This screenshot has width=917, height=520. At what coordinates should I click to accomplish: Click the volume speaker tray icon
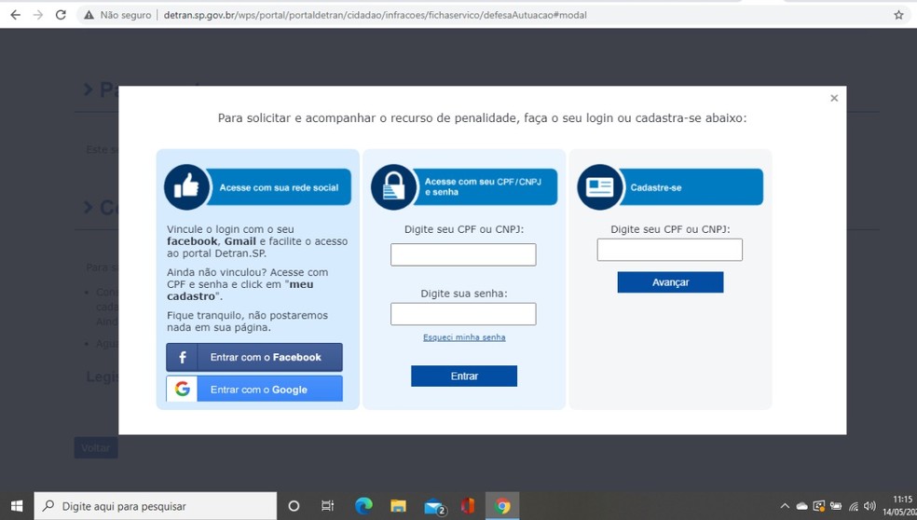point(869,506)
